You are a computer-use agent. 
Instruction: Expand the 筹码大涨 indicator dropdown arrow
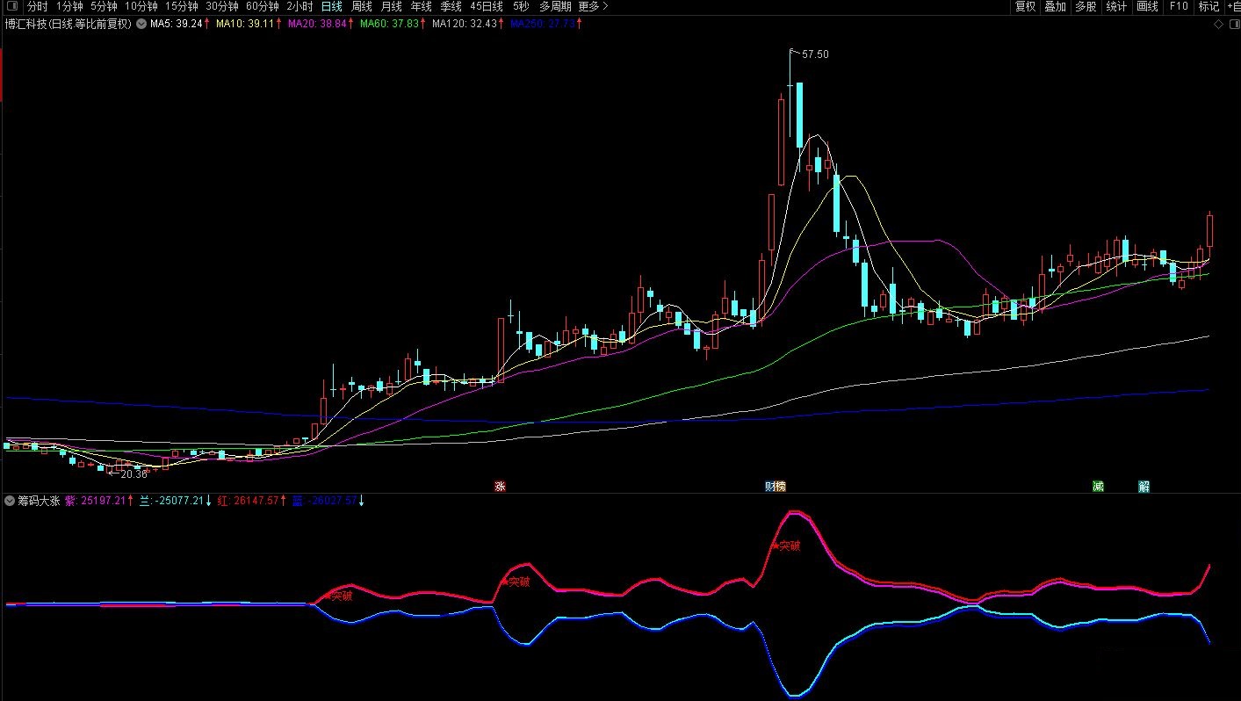point(10,501)
